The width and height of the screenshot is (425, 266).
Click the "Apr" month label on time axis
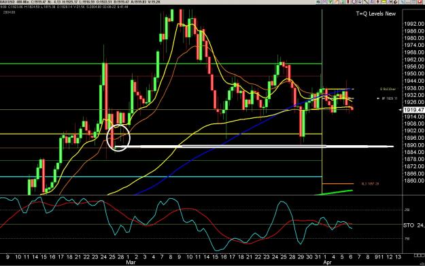pyautogui.click(x=328, y=262)
